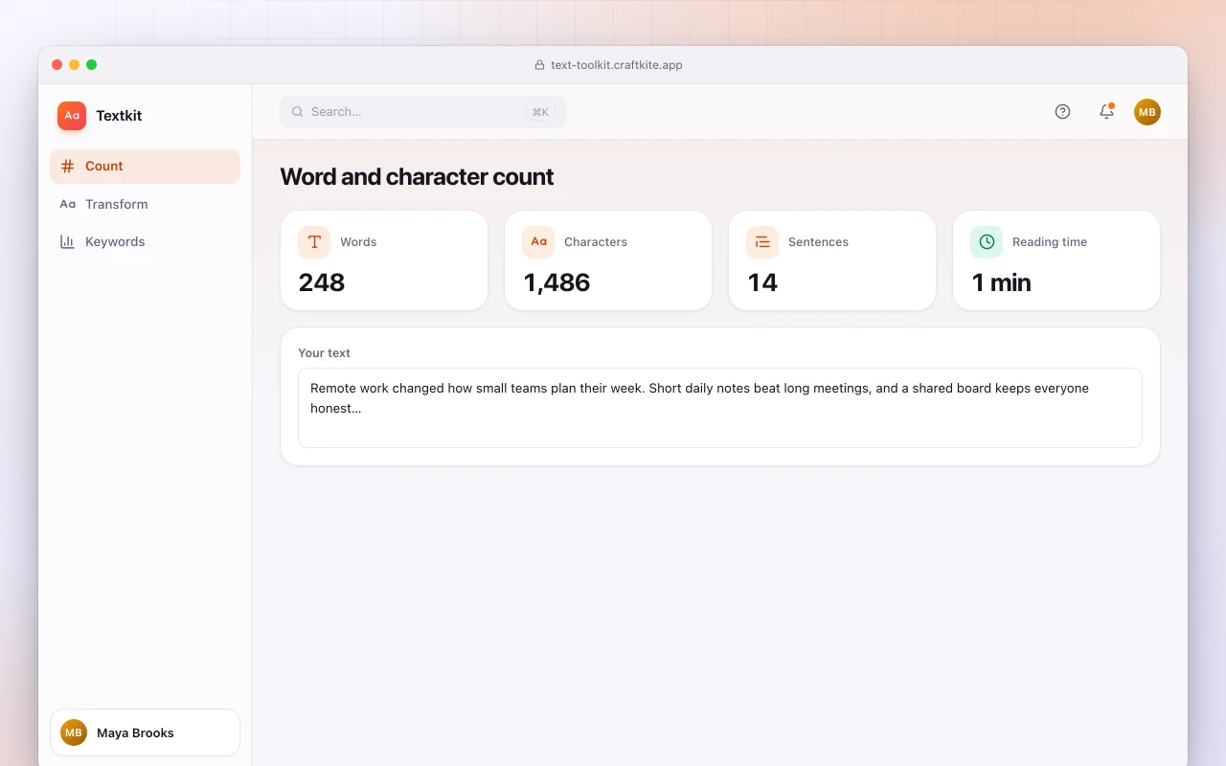This screenshot has height=766, width=1226.
Task: Click the Reading time clock icon
Action: pos(987,242)
